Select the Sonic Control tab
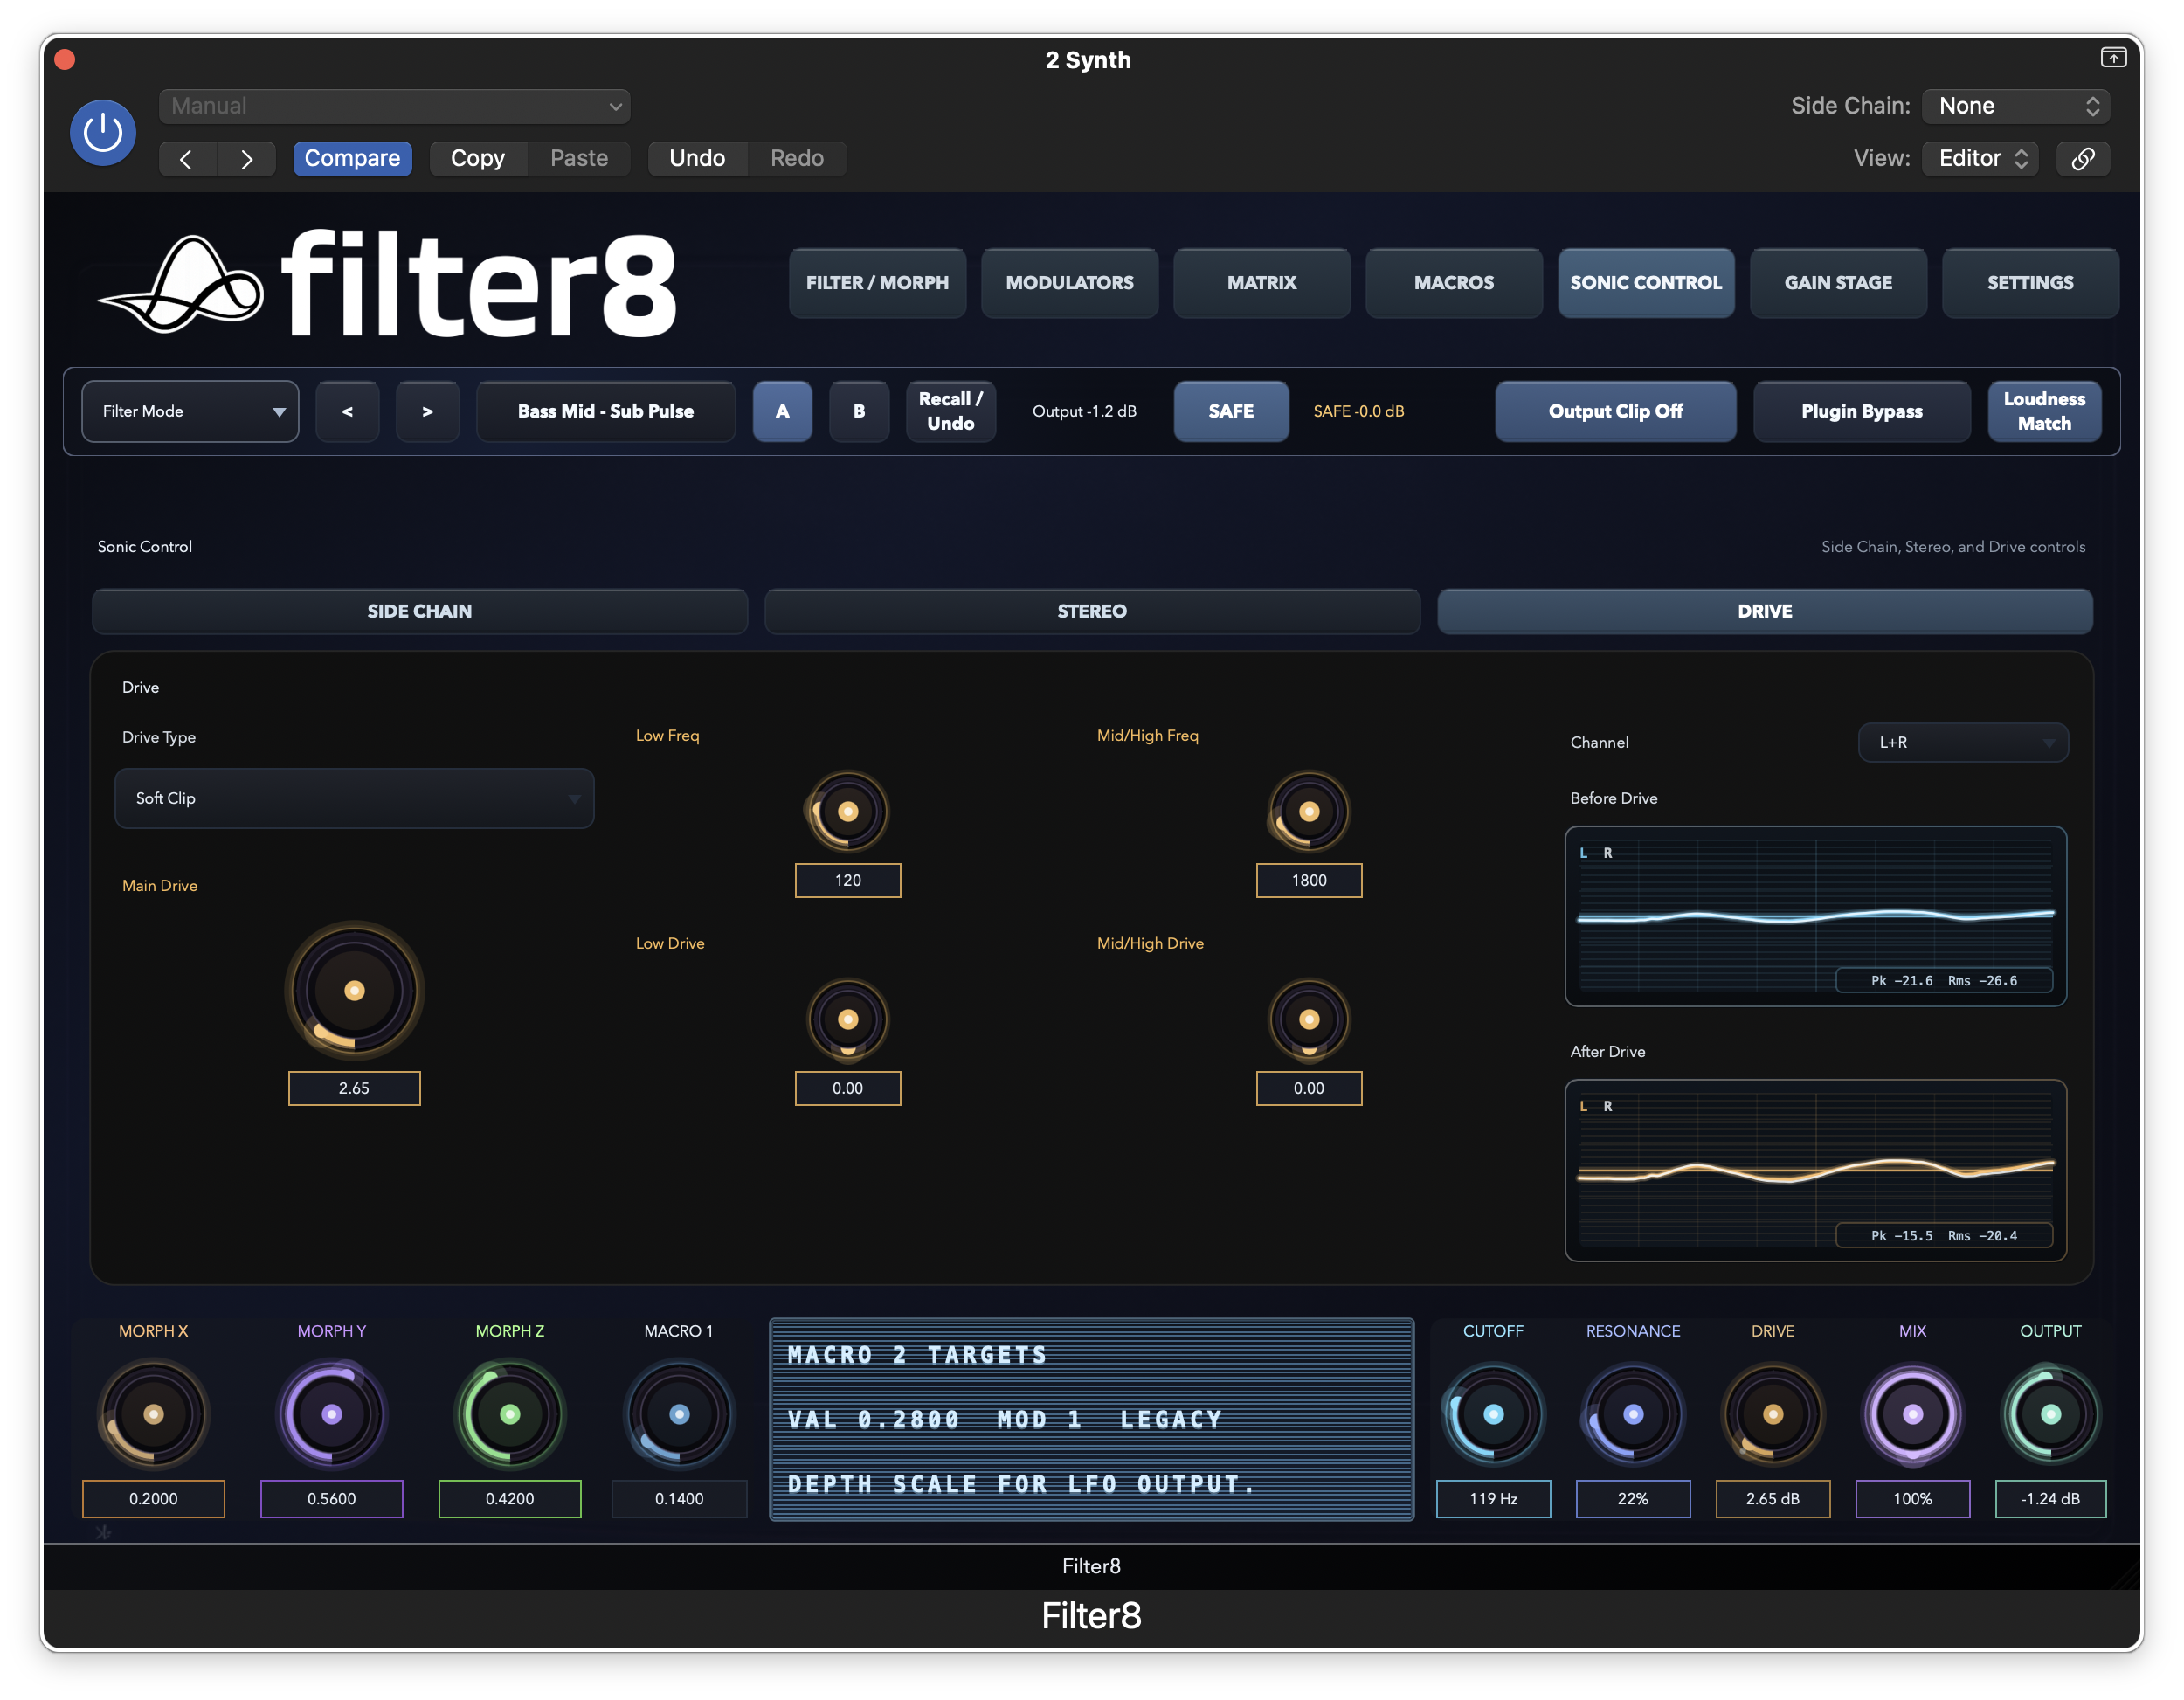Viewport: 2184px width, 1700px height. [1645, 283]
